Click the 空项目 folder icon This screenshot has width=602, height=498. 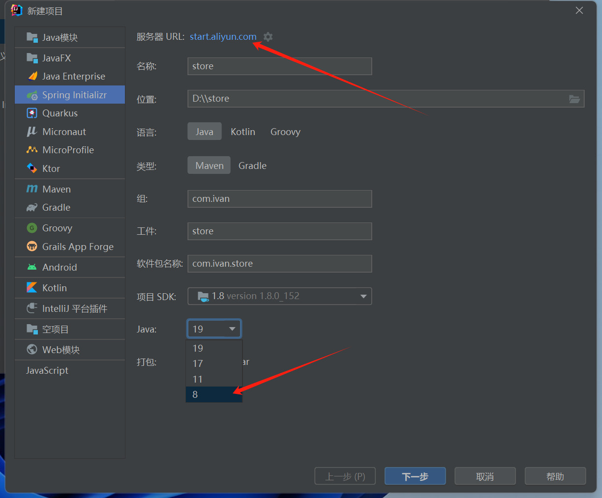coord(32,329)
